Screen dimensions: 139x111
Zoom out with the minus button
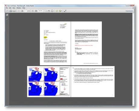(33, 11)
